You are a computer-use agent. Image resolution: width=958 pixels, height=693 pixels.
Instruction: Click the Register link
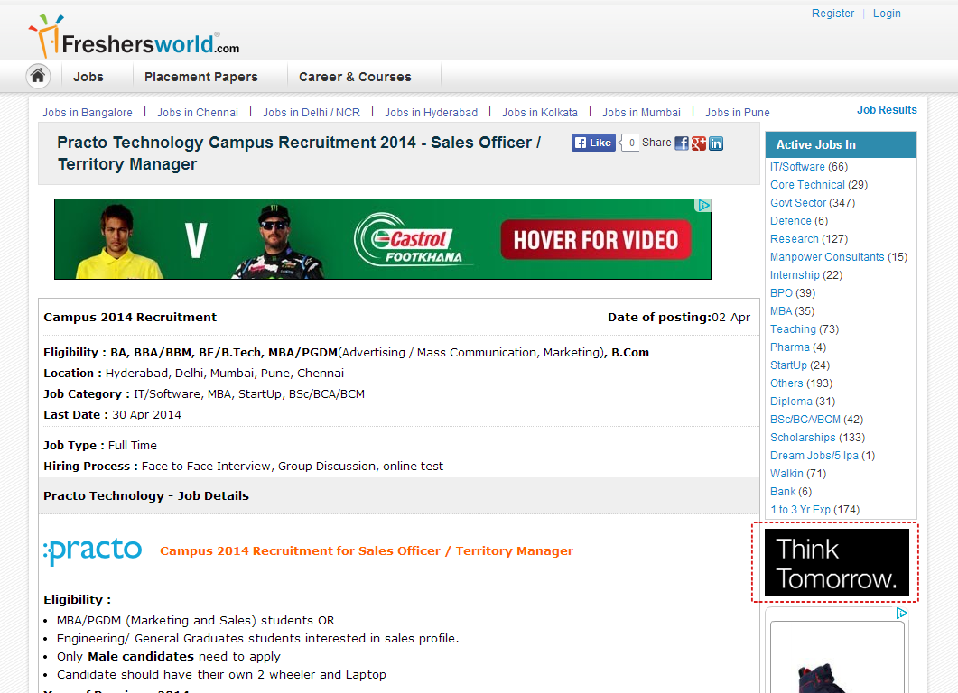[832, 13]
